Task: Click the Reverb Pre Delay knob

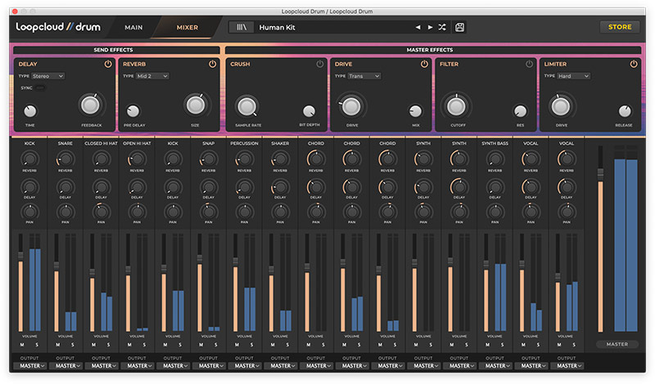Action: [133, 111]
